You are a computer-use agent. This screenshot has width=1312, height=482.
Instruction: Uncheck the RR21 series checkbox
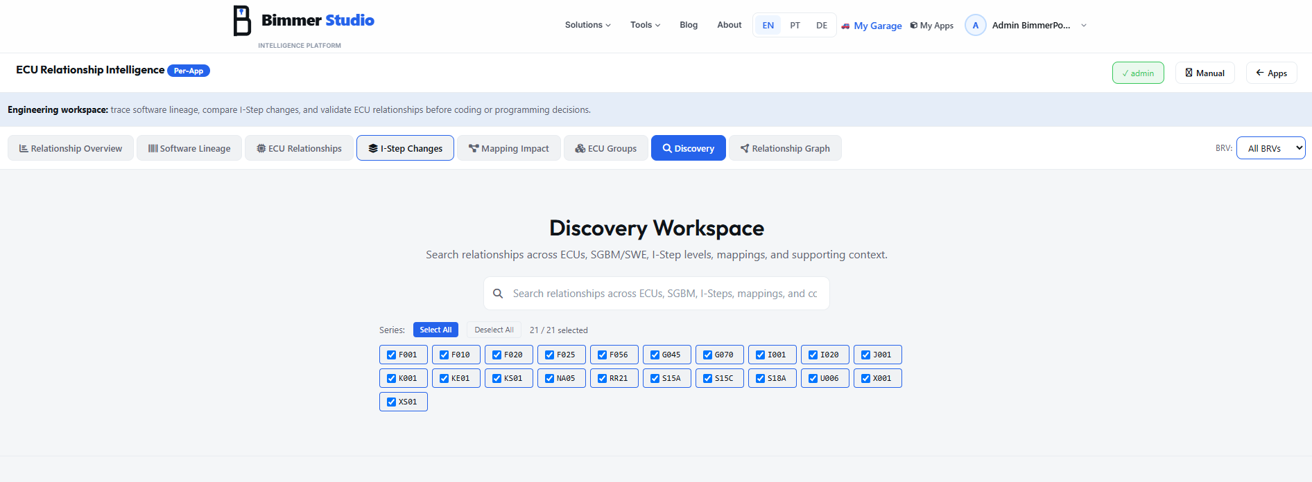pyautogui.click(x=602, y=378)
